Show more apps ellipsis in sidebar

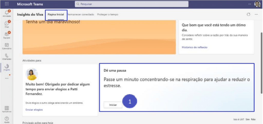click(7, 78)
